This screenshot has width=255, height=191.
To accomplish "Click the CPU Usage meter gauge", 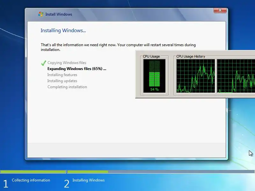I will point(154,76).
